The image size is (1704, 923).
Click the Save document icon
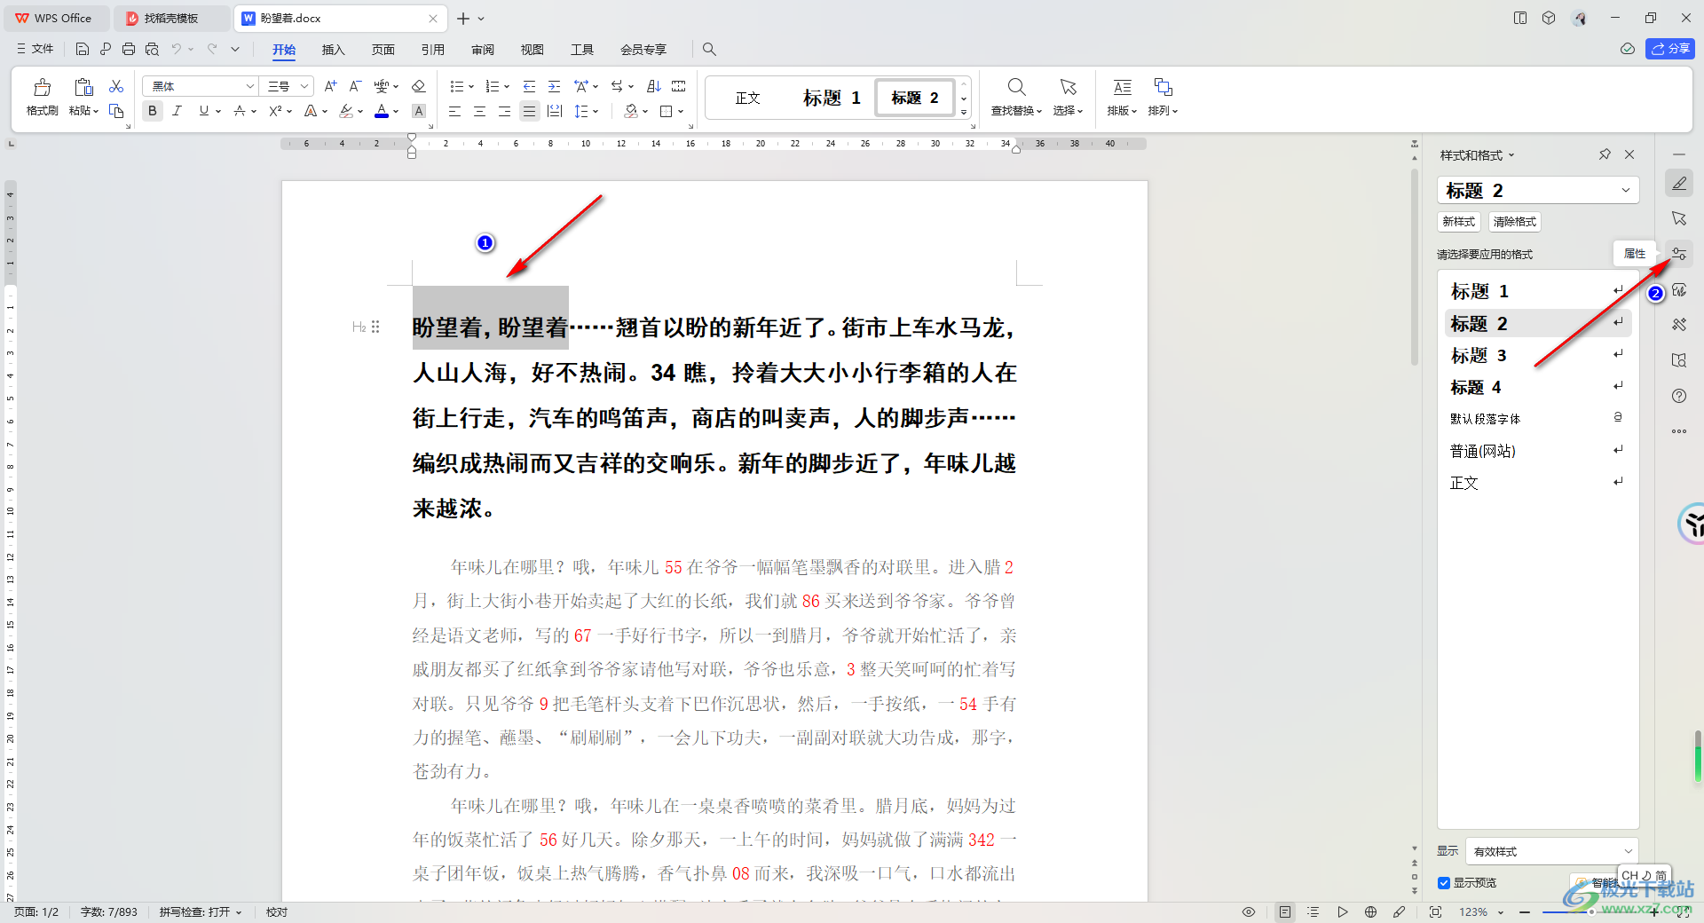83,49
